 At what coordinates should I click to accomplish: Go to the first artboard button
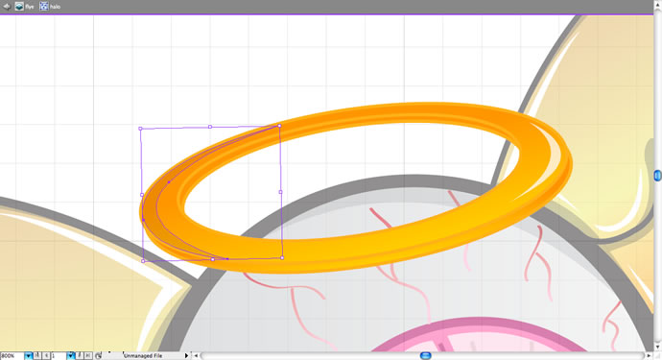37,356
